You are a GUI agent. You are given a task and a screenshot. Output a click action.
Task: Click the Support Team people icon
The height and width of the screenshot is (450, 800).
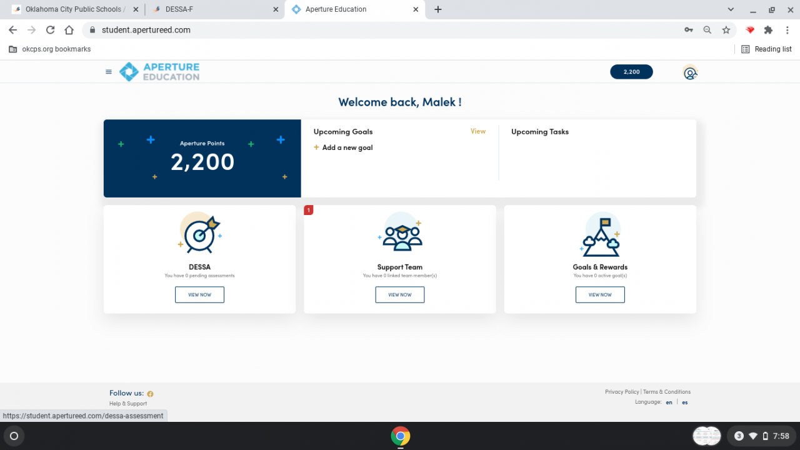tap(400, 232)
